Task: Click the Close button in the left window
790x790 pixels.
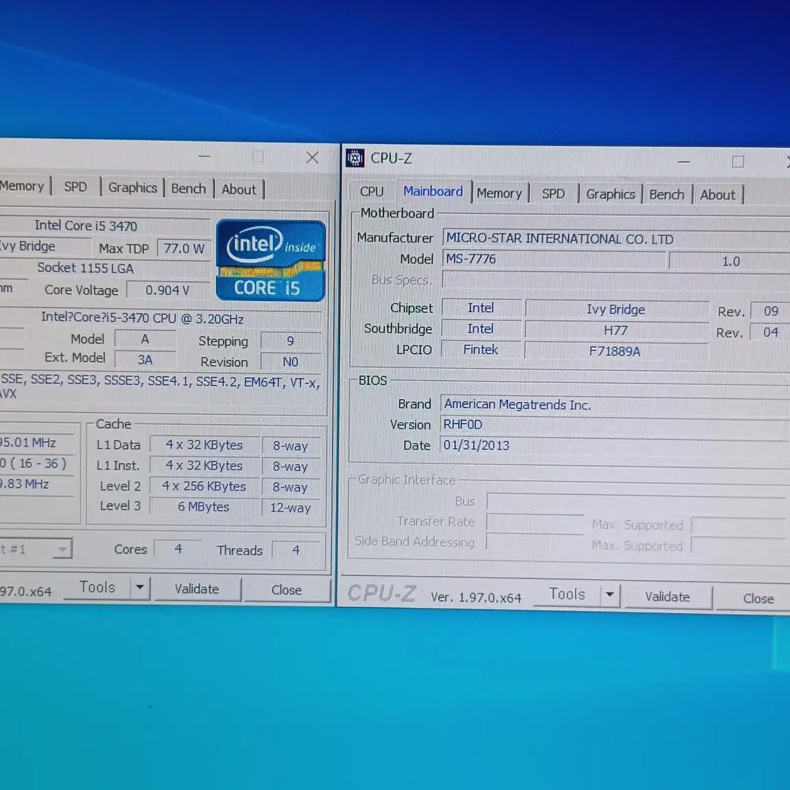Action: [287, 590]
